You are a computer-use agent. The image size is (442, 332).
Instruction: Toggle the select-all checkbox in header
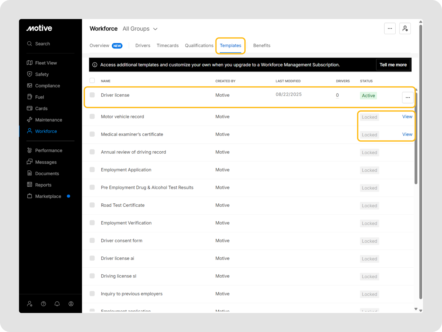[x=92, y=81]
